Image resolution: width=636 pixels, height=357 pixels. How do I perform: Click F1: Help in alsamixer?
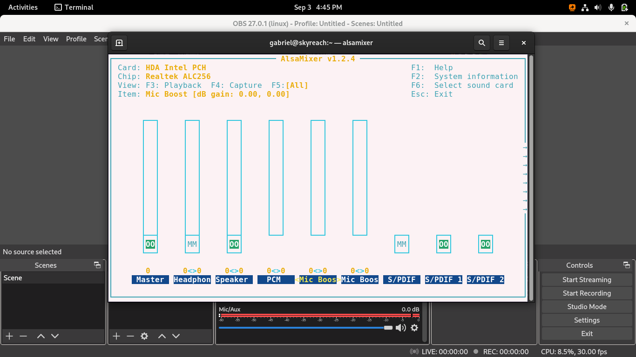coord(432,68)
